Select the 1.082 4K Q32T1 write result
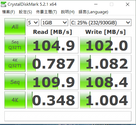 point(106,63)
